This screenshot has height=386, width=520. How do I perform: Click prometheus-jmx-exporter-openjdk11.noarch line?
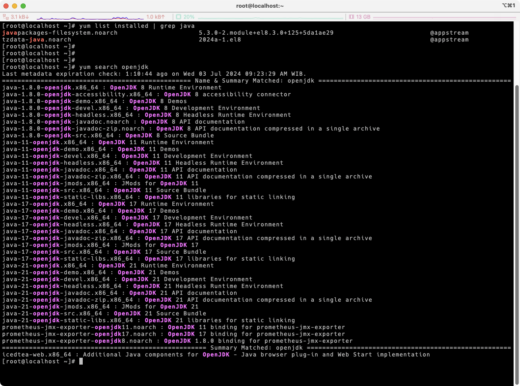(173, 327)
